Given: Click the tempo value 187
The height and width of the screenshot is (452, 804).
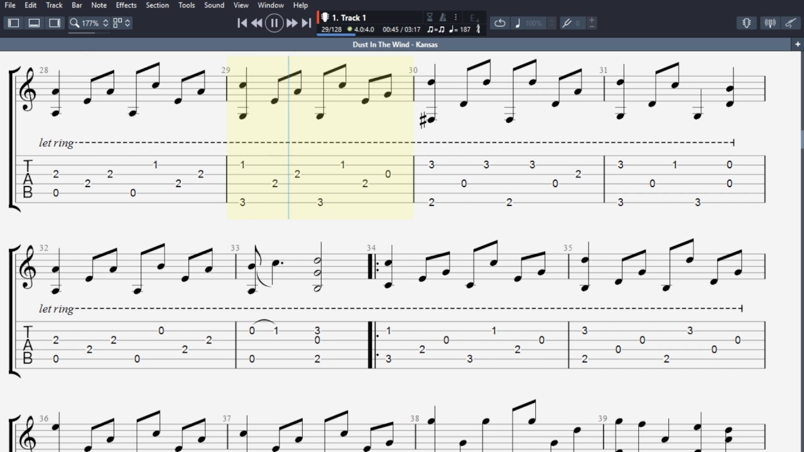Looking at the screenshot, I should pyautogui.click(x=465, y=30).
